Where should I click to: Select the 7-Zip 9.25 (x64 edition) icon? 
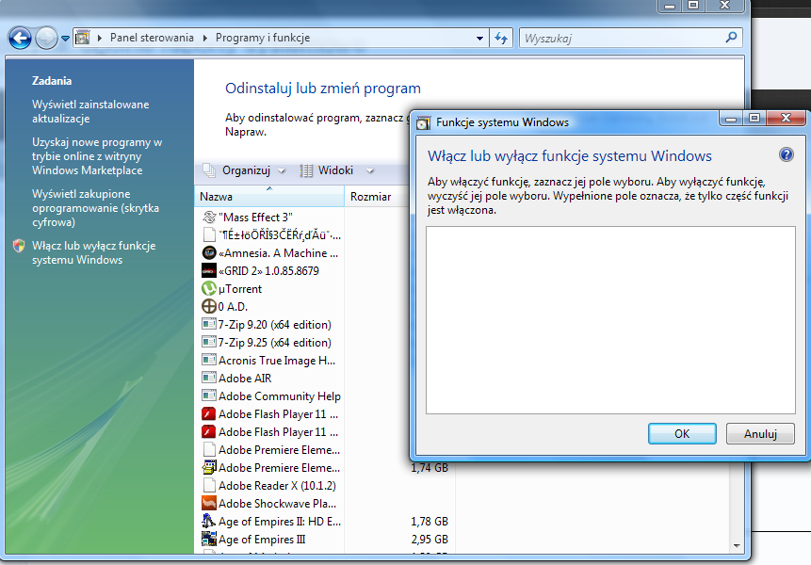click(x=209, y=342)
